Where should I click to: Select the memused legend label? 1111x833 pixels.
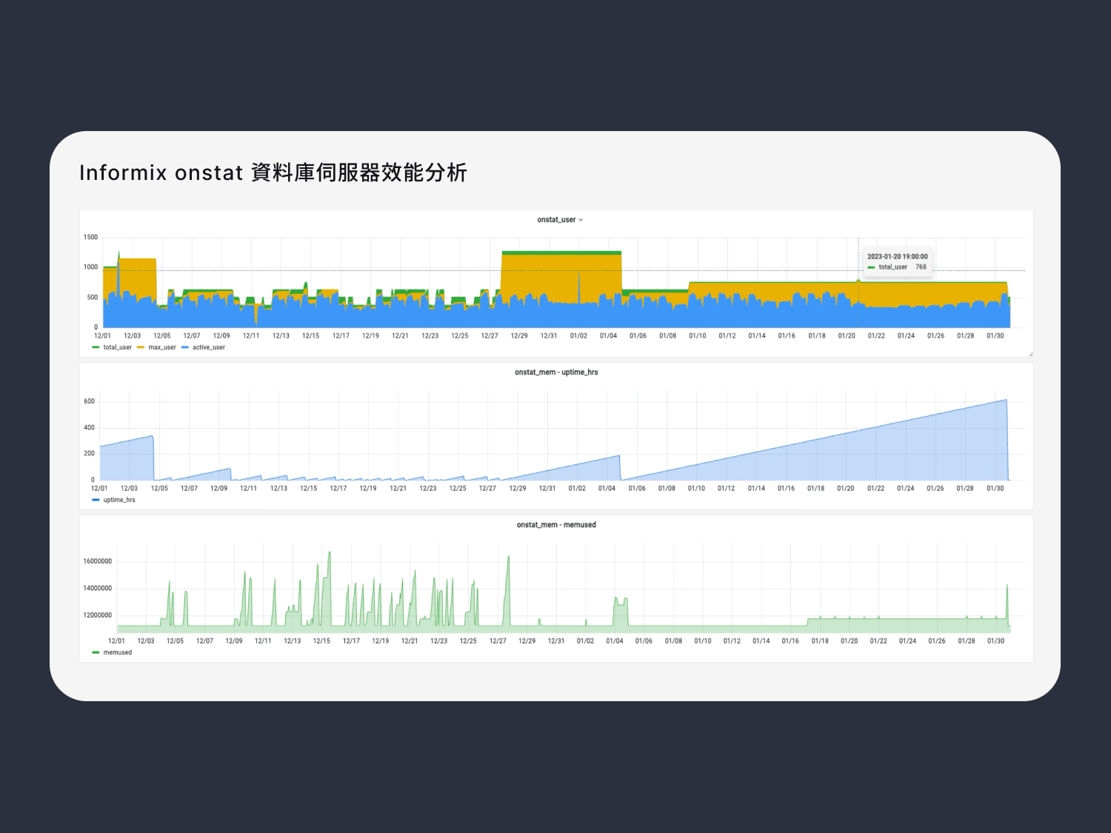118,652
